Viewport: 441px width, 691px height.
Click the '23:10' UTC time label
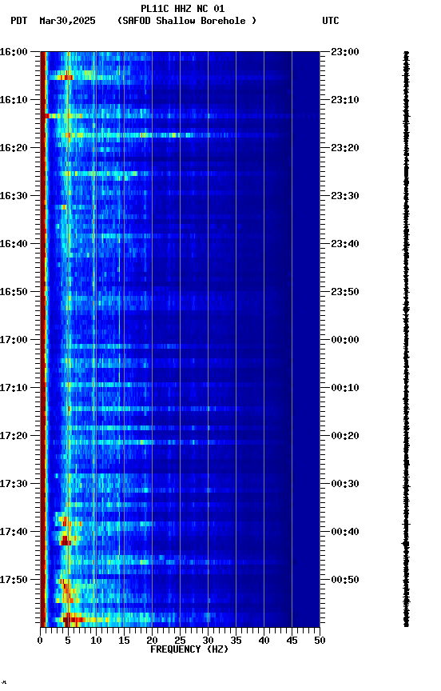coord(345,100)
